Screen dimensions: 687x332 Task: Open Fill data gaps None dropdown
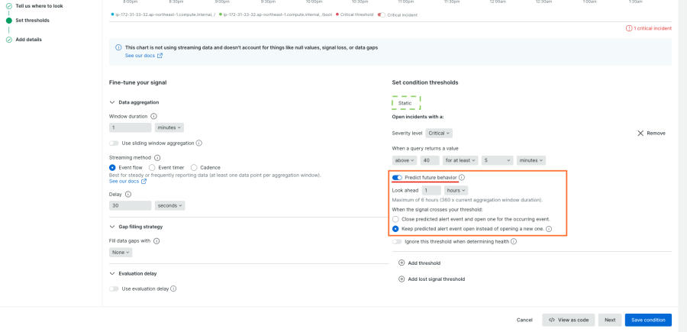121,253
